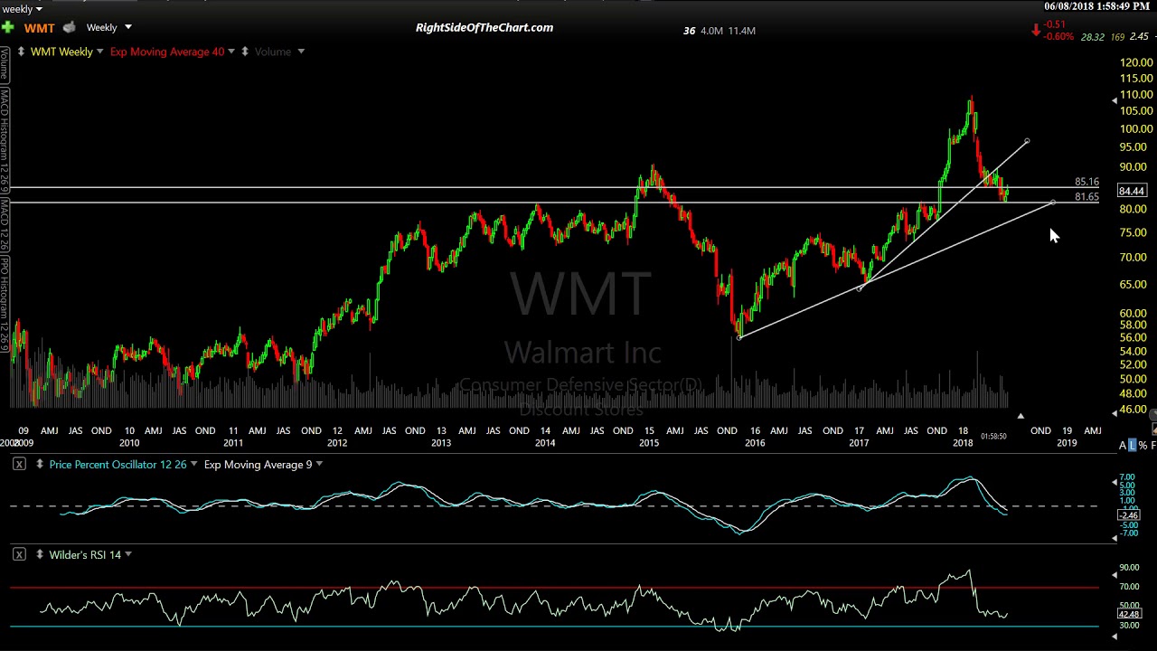Click the 2018 label on time axis
The height and width of the screenshot is (651, 1157).
(963, 442)
